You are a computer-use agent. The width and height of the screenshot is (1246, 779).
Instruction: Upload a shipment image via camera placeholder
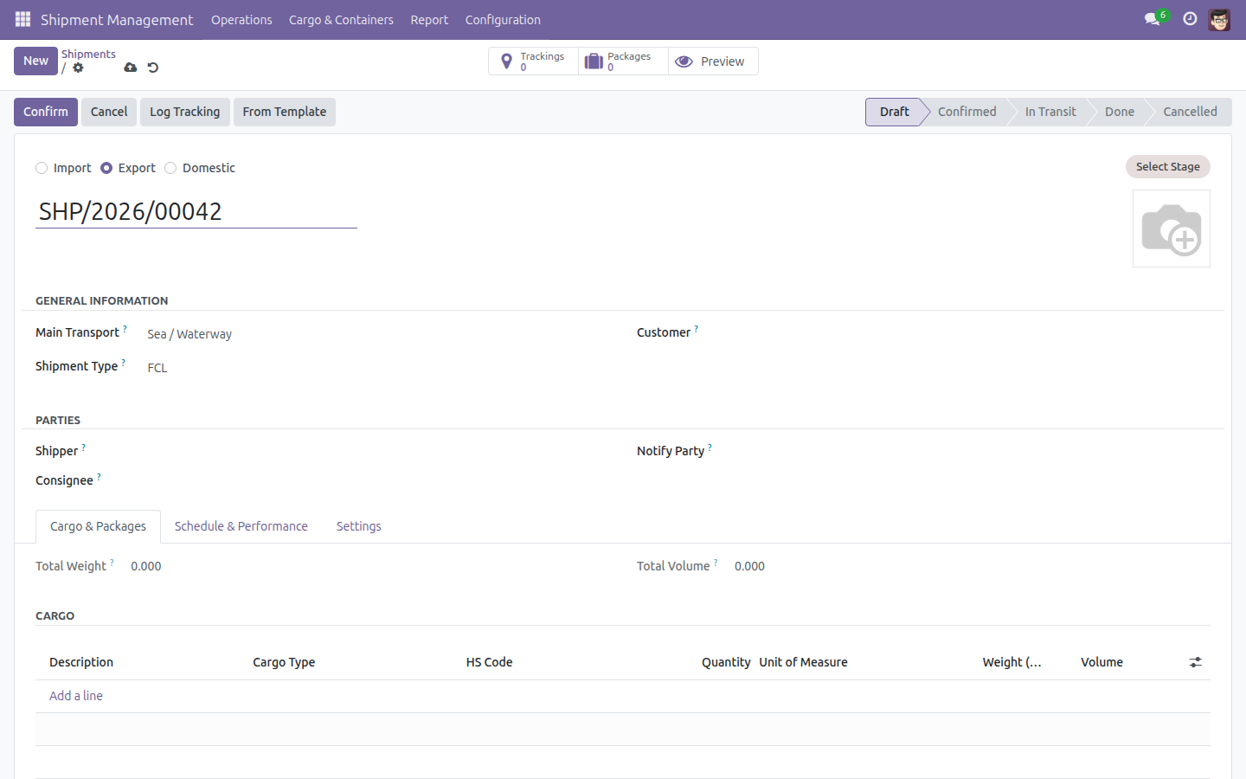(x=1172, y=229)
